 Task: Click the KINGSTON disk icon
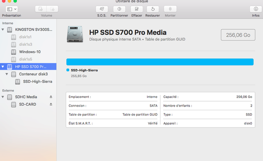point(9,30)
